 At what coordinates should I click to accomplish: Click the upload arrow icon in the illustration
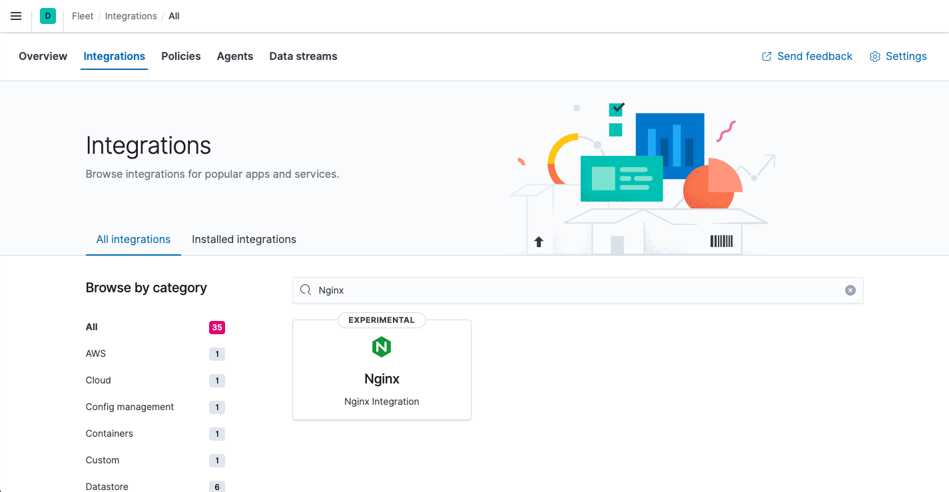click(539, 242)
